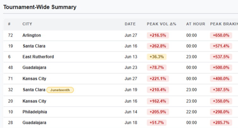Click the Jun 19 date cell

(x=131, y=90)
